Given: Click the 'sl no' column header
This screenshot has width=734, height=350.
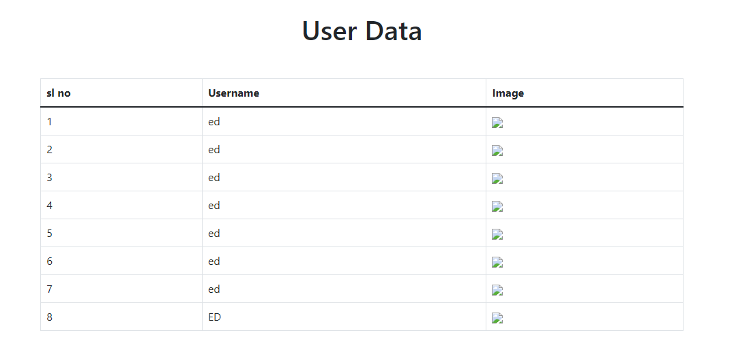Looking at the screenshot, I should coord(59,93).
